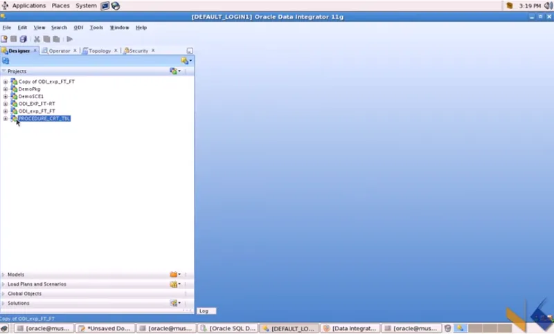Close the Designer tab
Viewport: 554px width, 334px height.
(35, 50)
